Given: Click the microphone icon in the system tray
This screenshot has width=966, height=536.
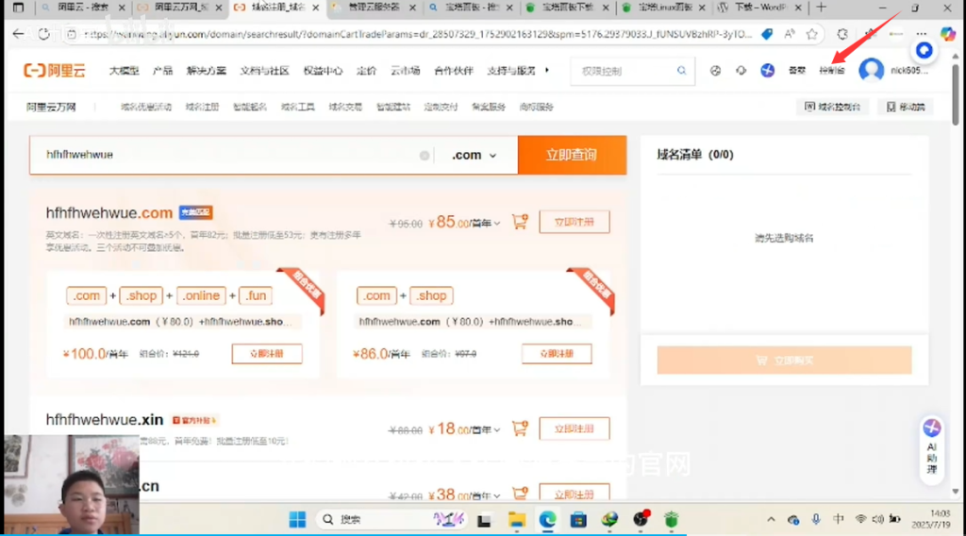Looking at the screenshot, I should pos(816,519).
